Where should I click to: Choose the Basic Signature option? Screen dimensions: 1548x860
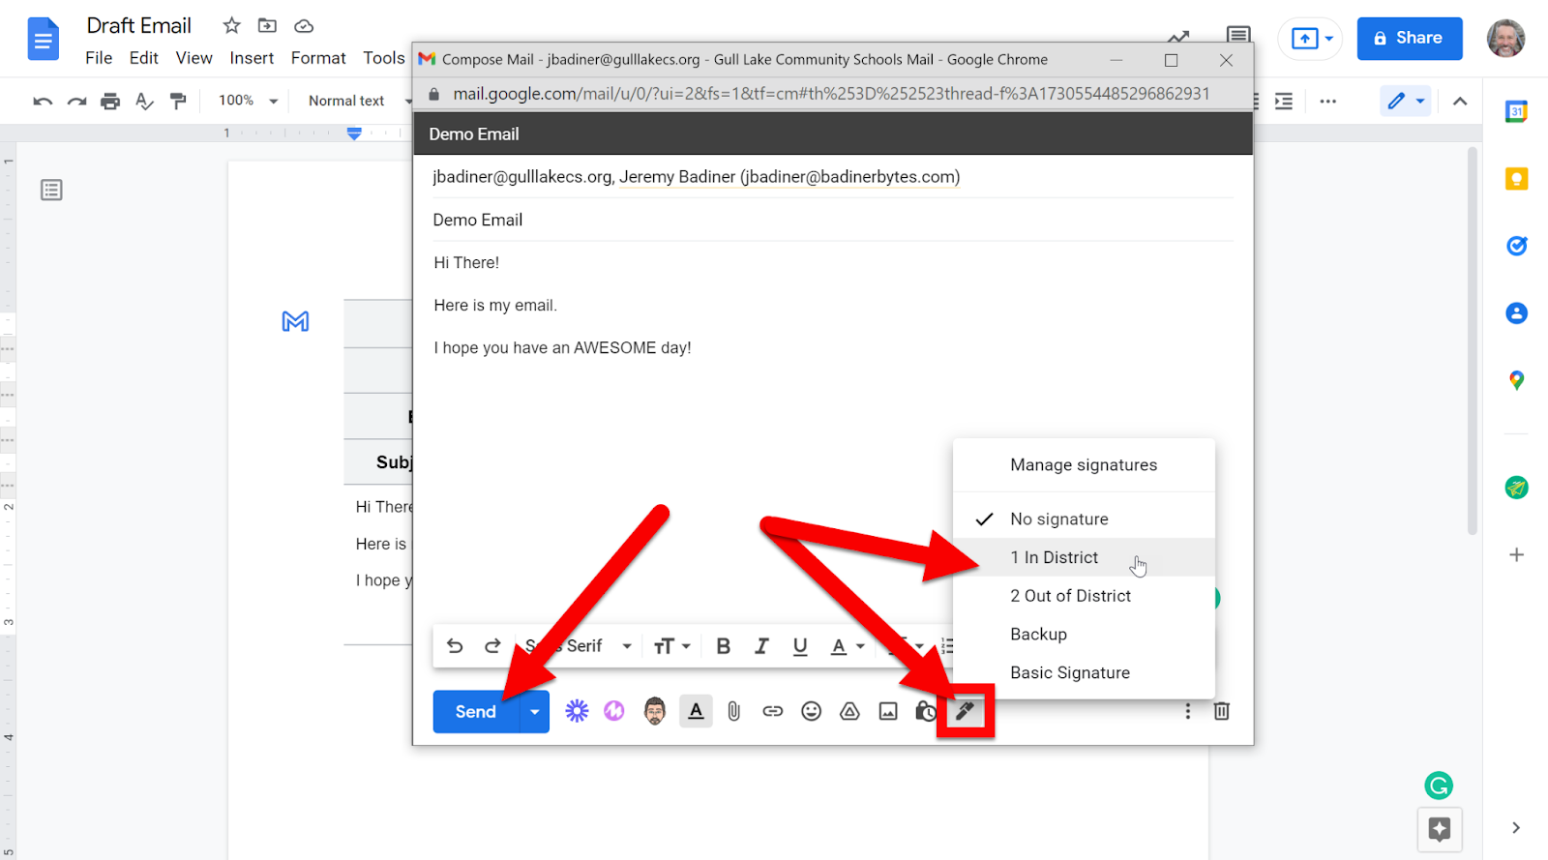pyautogui.click(x=1084, y=673)
